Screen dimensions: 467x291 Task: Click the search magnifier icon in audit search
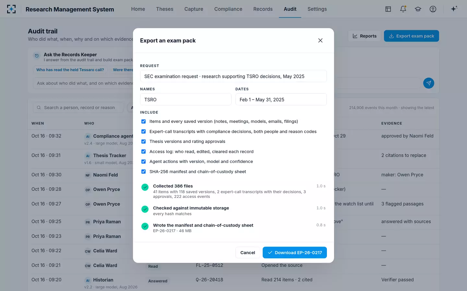pos(39,108)
